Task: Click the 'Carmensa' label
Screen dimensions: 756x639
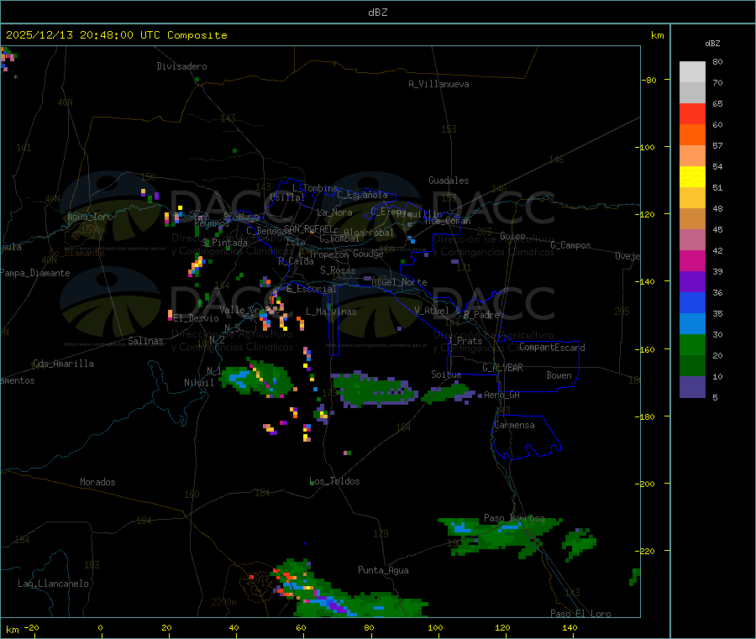Action: point(514,425)
